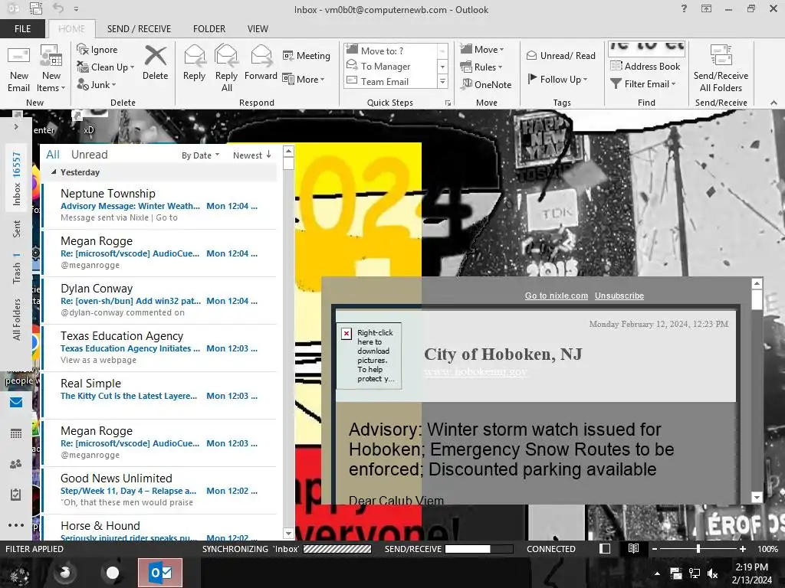This screenshot has height=588, width=785.
Task: Open Quick Steps dialog launcher
Action: tap(448, 103)
